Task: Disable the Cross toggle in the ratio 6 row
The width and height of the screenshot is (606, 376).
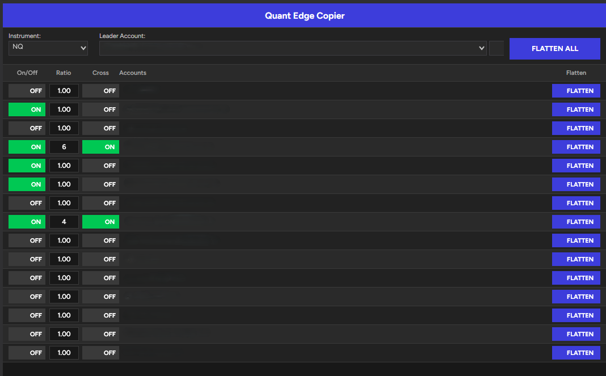Action: [x=100, y=147]
